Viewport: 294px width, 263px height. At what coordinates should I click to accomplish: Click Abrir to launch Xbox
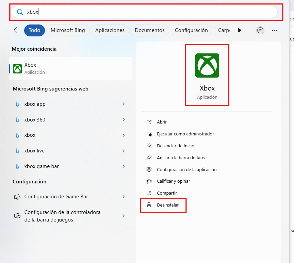(x=162, y=122)
